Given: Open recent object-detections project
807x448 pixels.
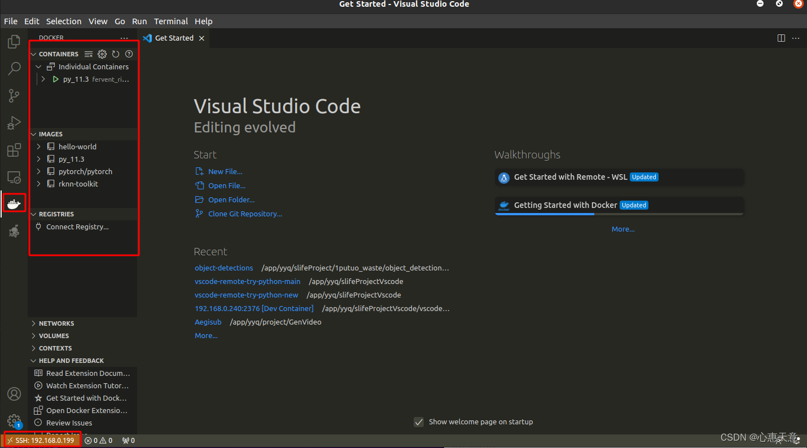Looking at the screenshot, I should [224, 268].
